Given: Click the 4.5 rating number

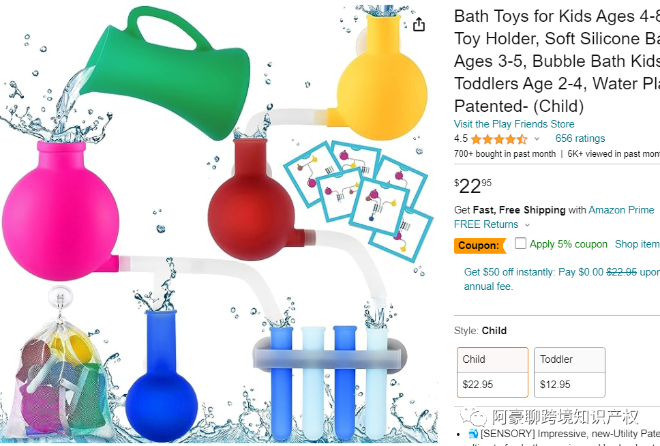Looking at the screenshot, I should pos(460,138).
